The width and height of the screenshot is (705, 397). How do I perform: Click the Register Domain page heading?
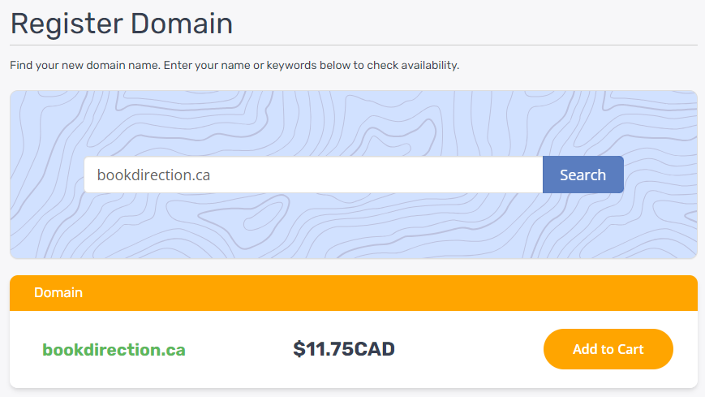tap(122, 24)
